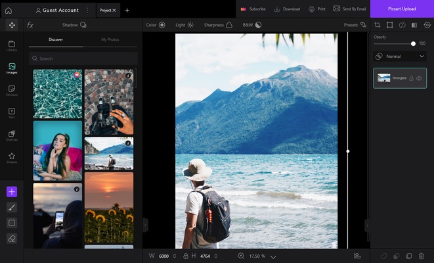This screenshot has height=263, width=434.
Task: Select the cobblestone camera thumbnail
Action: coord(109,102)
